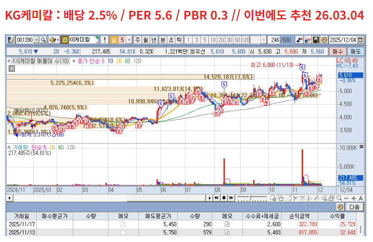
Task: Open trade log settings gear icon
Action: [x=340, y=207]
